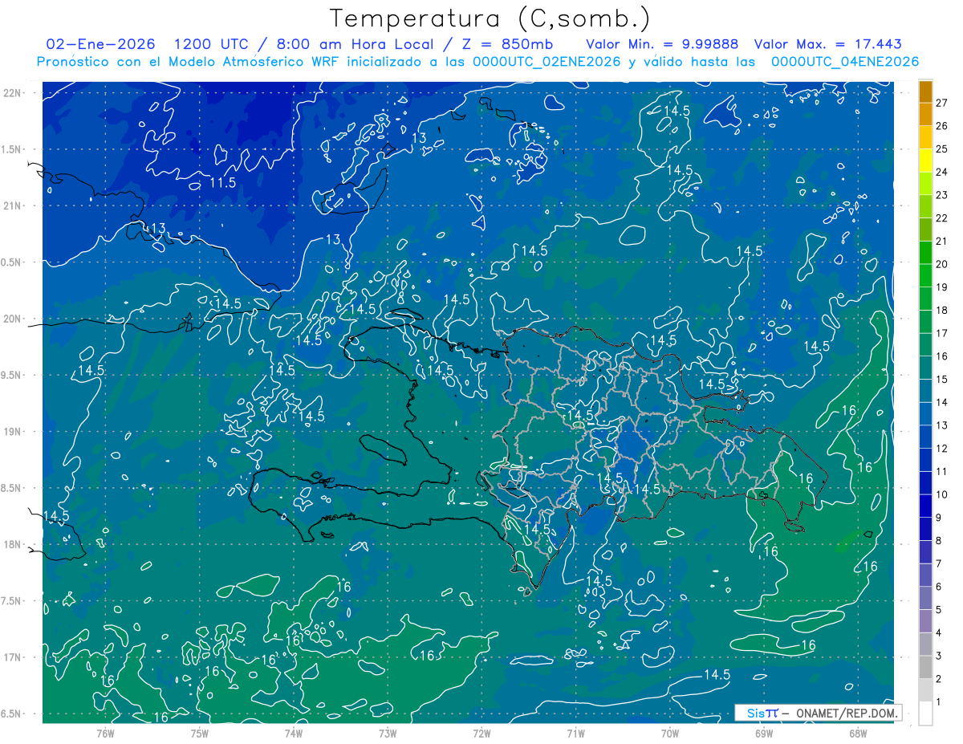The image size is (963, 744).
Task: Click the 75W longitude axis label
Action: [x=199, y=733]
